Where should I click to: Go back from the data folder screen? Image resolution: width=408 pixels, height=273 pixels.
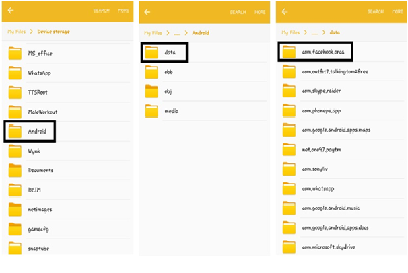[285, 11]
